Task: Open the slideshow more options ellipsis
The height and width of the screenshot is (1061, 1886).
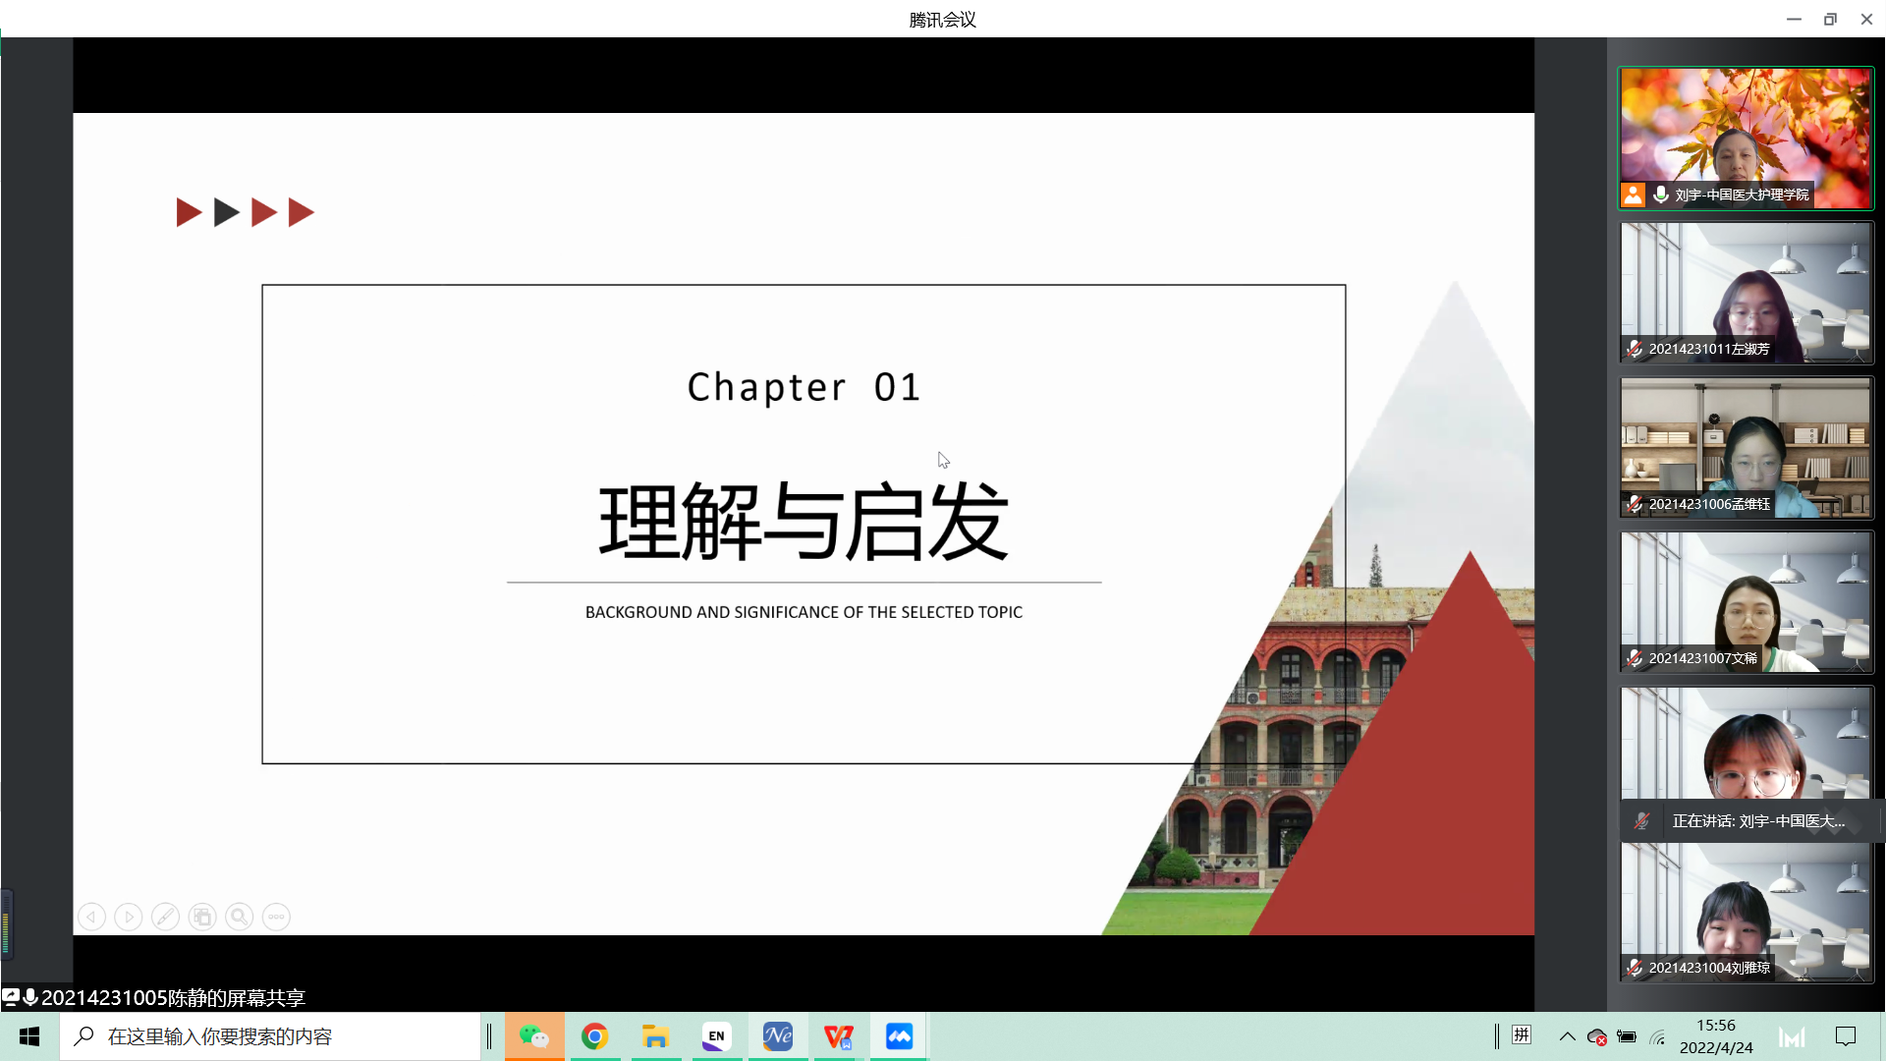Action: click(x=276, y=917)
